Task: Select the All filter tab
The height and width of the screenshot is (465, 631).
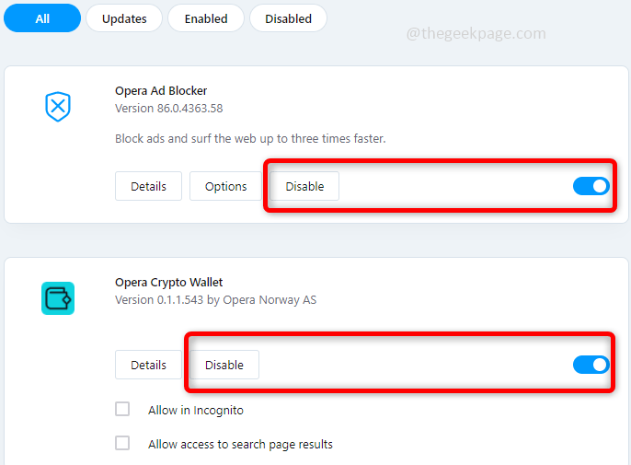Action: pos(42,18)
